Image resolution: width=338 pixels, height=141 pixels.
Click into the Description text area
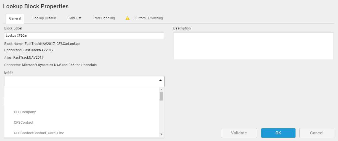coord(253,46)
